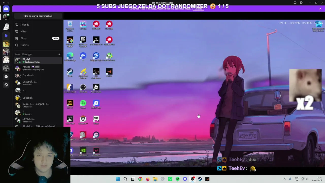This screenshot has height=183, width=325.
Task: Open WhatsApp from the taskbar
Action: click(x=170, y=179)
